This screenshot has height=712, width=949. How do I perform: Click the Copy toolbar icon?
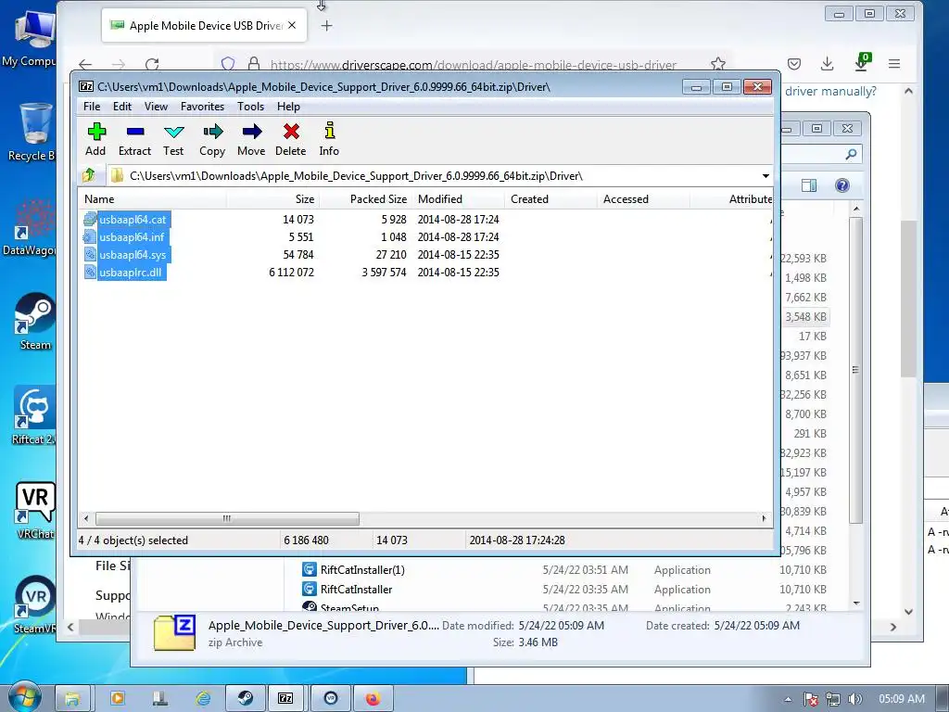(x=212, y=139)
